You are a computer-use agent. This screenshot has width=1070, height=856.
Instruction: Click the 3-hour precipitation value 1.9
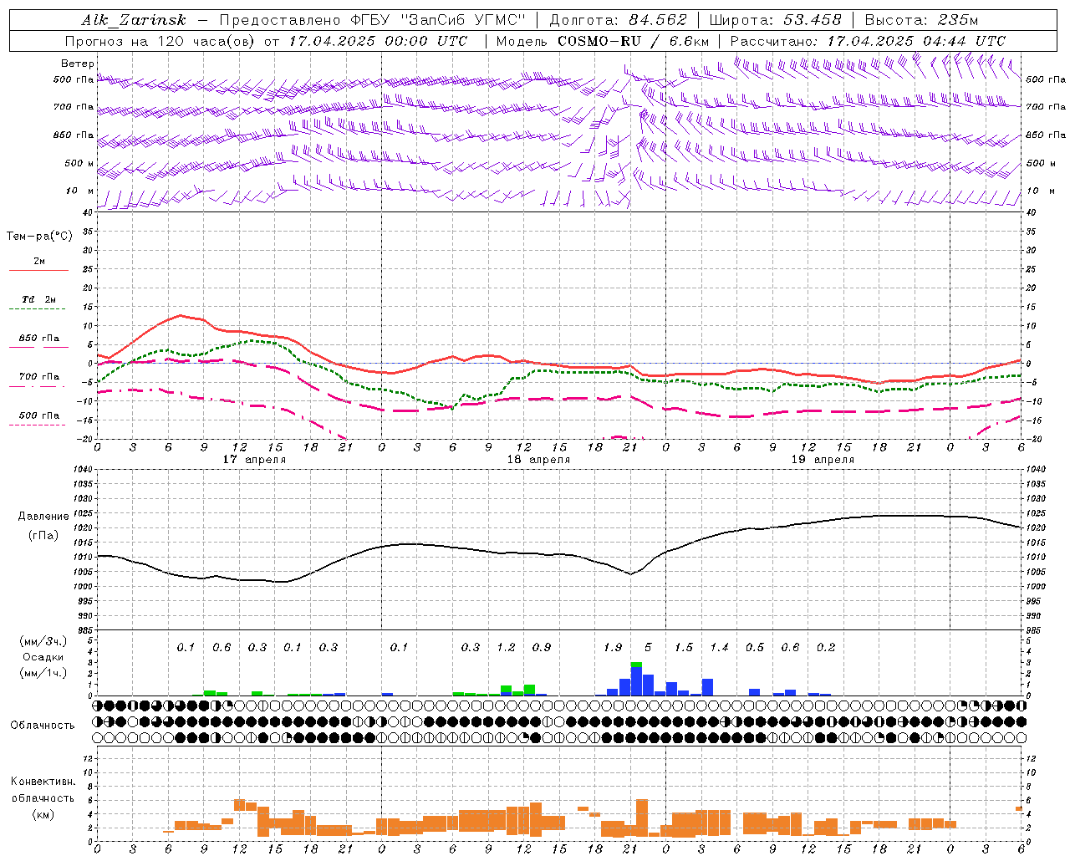pyautogui.click(x=613, y=647)
